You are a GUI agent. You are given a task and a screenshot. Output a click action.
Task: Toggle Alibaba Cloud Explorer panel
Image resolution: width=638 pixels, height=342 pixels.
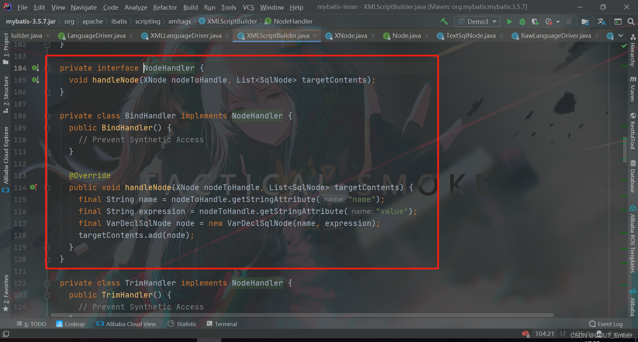pyautogui.click(x=6, y=159)
